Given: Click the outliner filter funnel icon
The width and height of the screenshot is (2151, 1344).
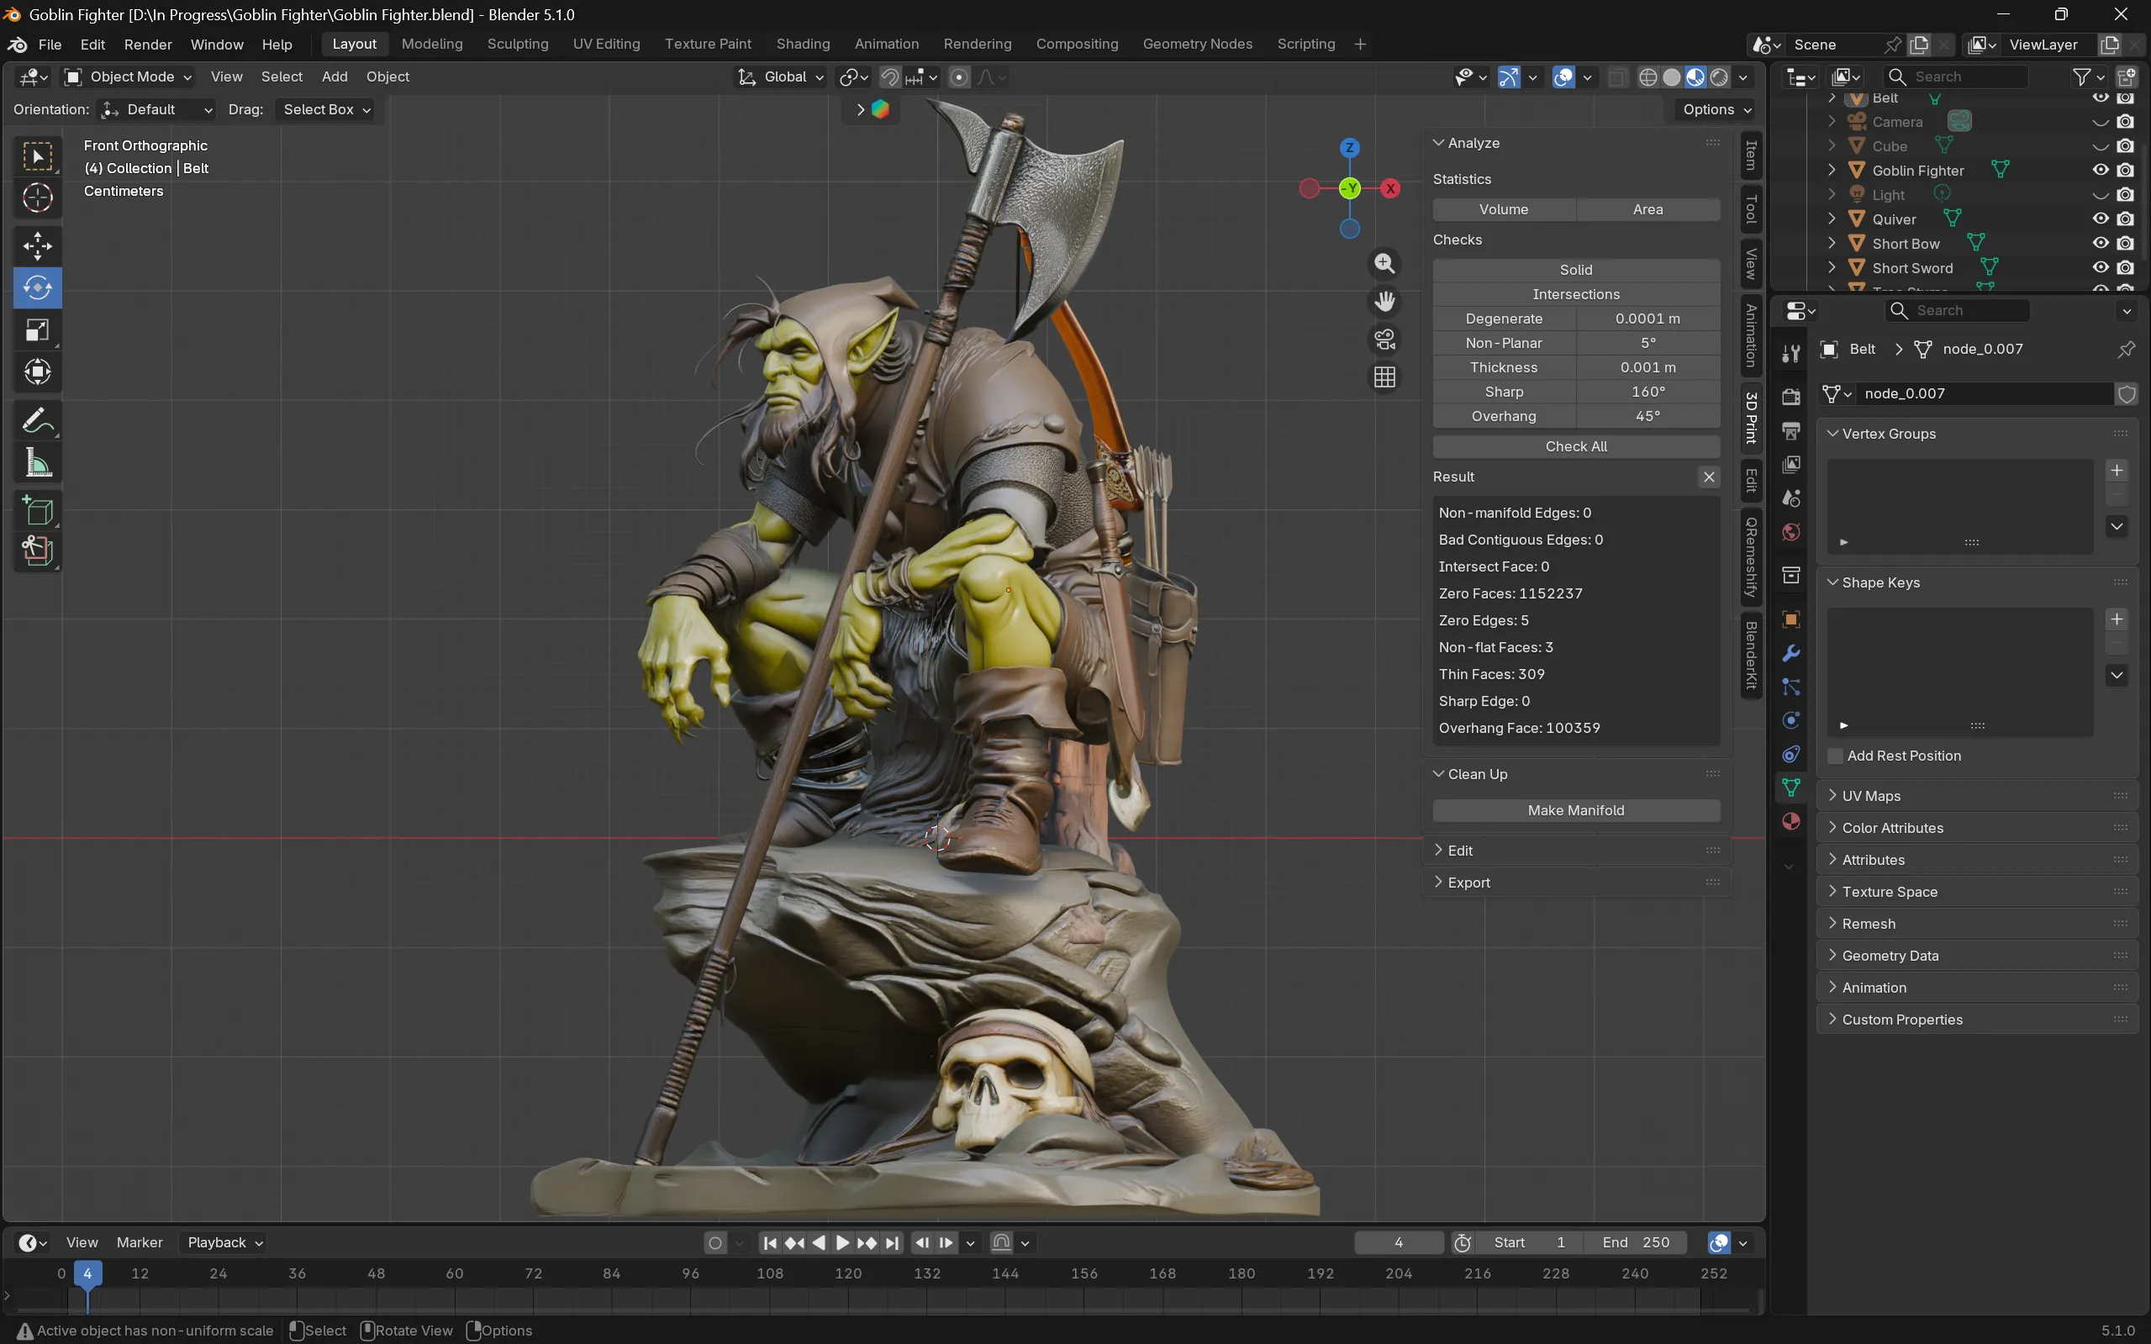Looking at the screenshot, I should [x=2082, y=77].
